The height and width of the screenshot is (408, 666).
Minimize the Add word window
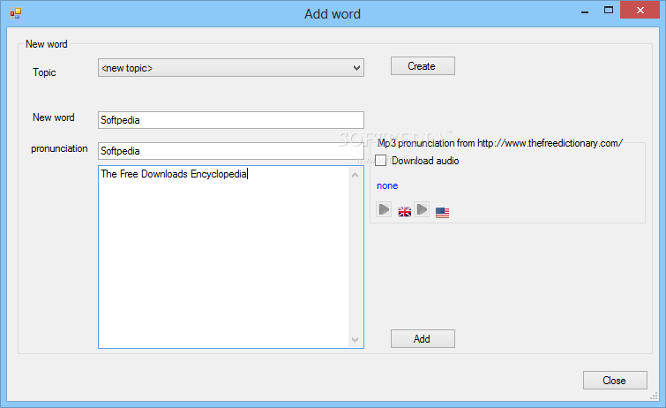[585, 11]
